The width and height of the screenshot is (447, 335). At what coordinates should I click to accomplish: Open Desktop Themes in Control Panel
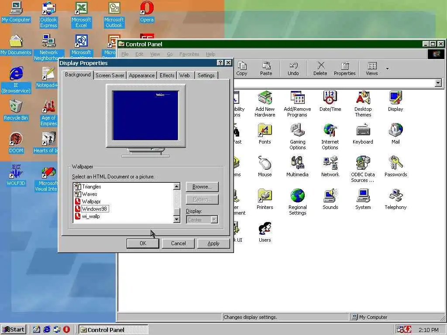pyautogui.click(x=363, y=104)
